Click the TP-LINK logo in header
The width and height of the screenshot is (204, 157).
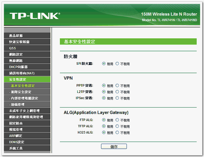coord(34,16)
